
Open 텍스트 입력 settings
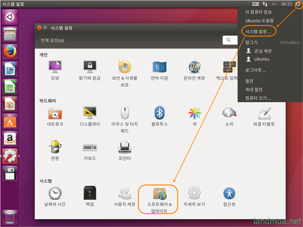click(227, 70)
